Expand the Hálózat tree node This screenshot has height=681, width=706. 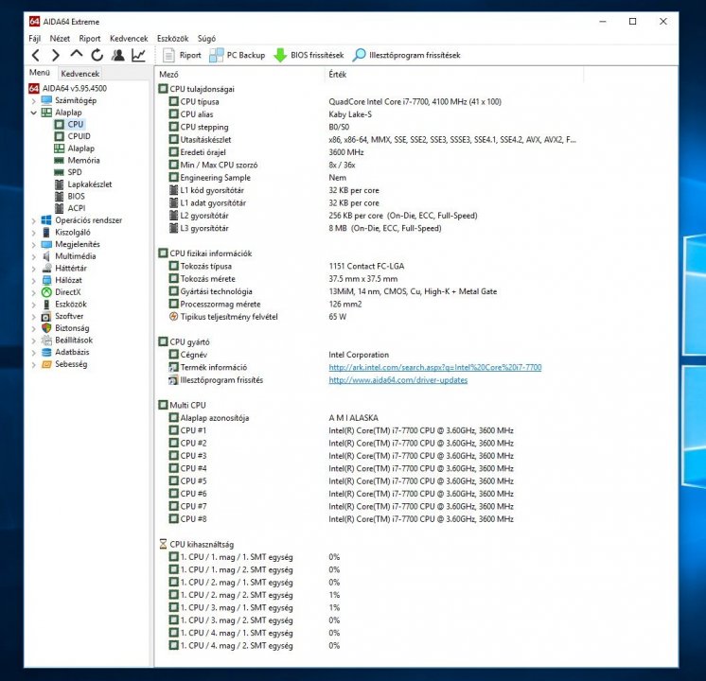(x=34, y=280)
